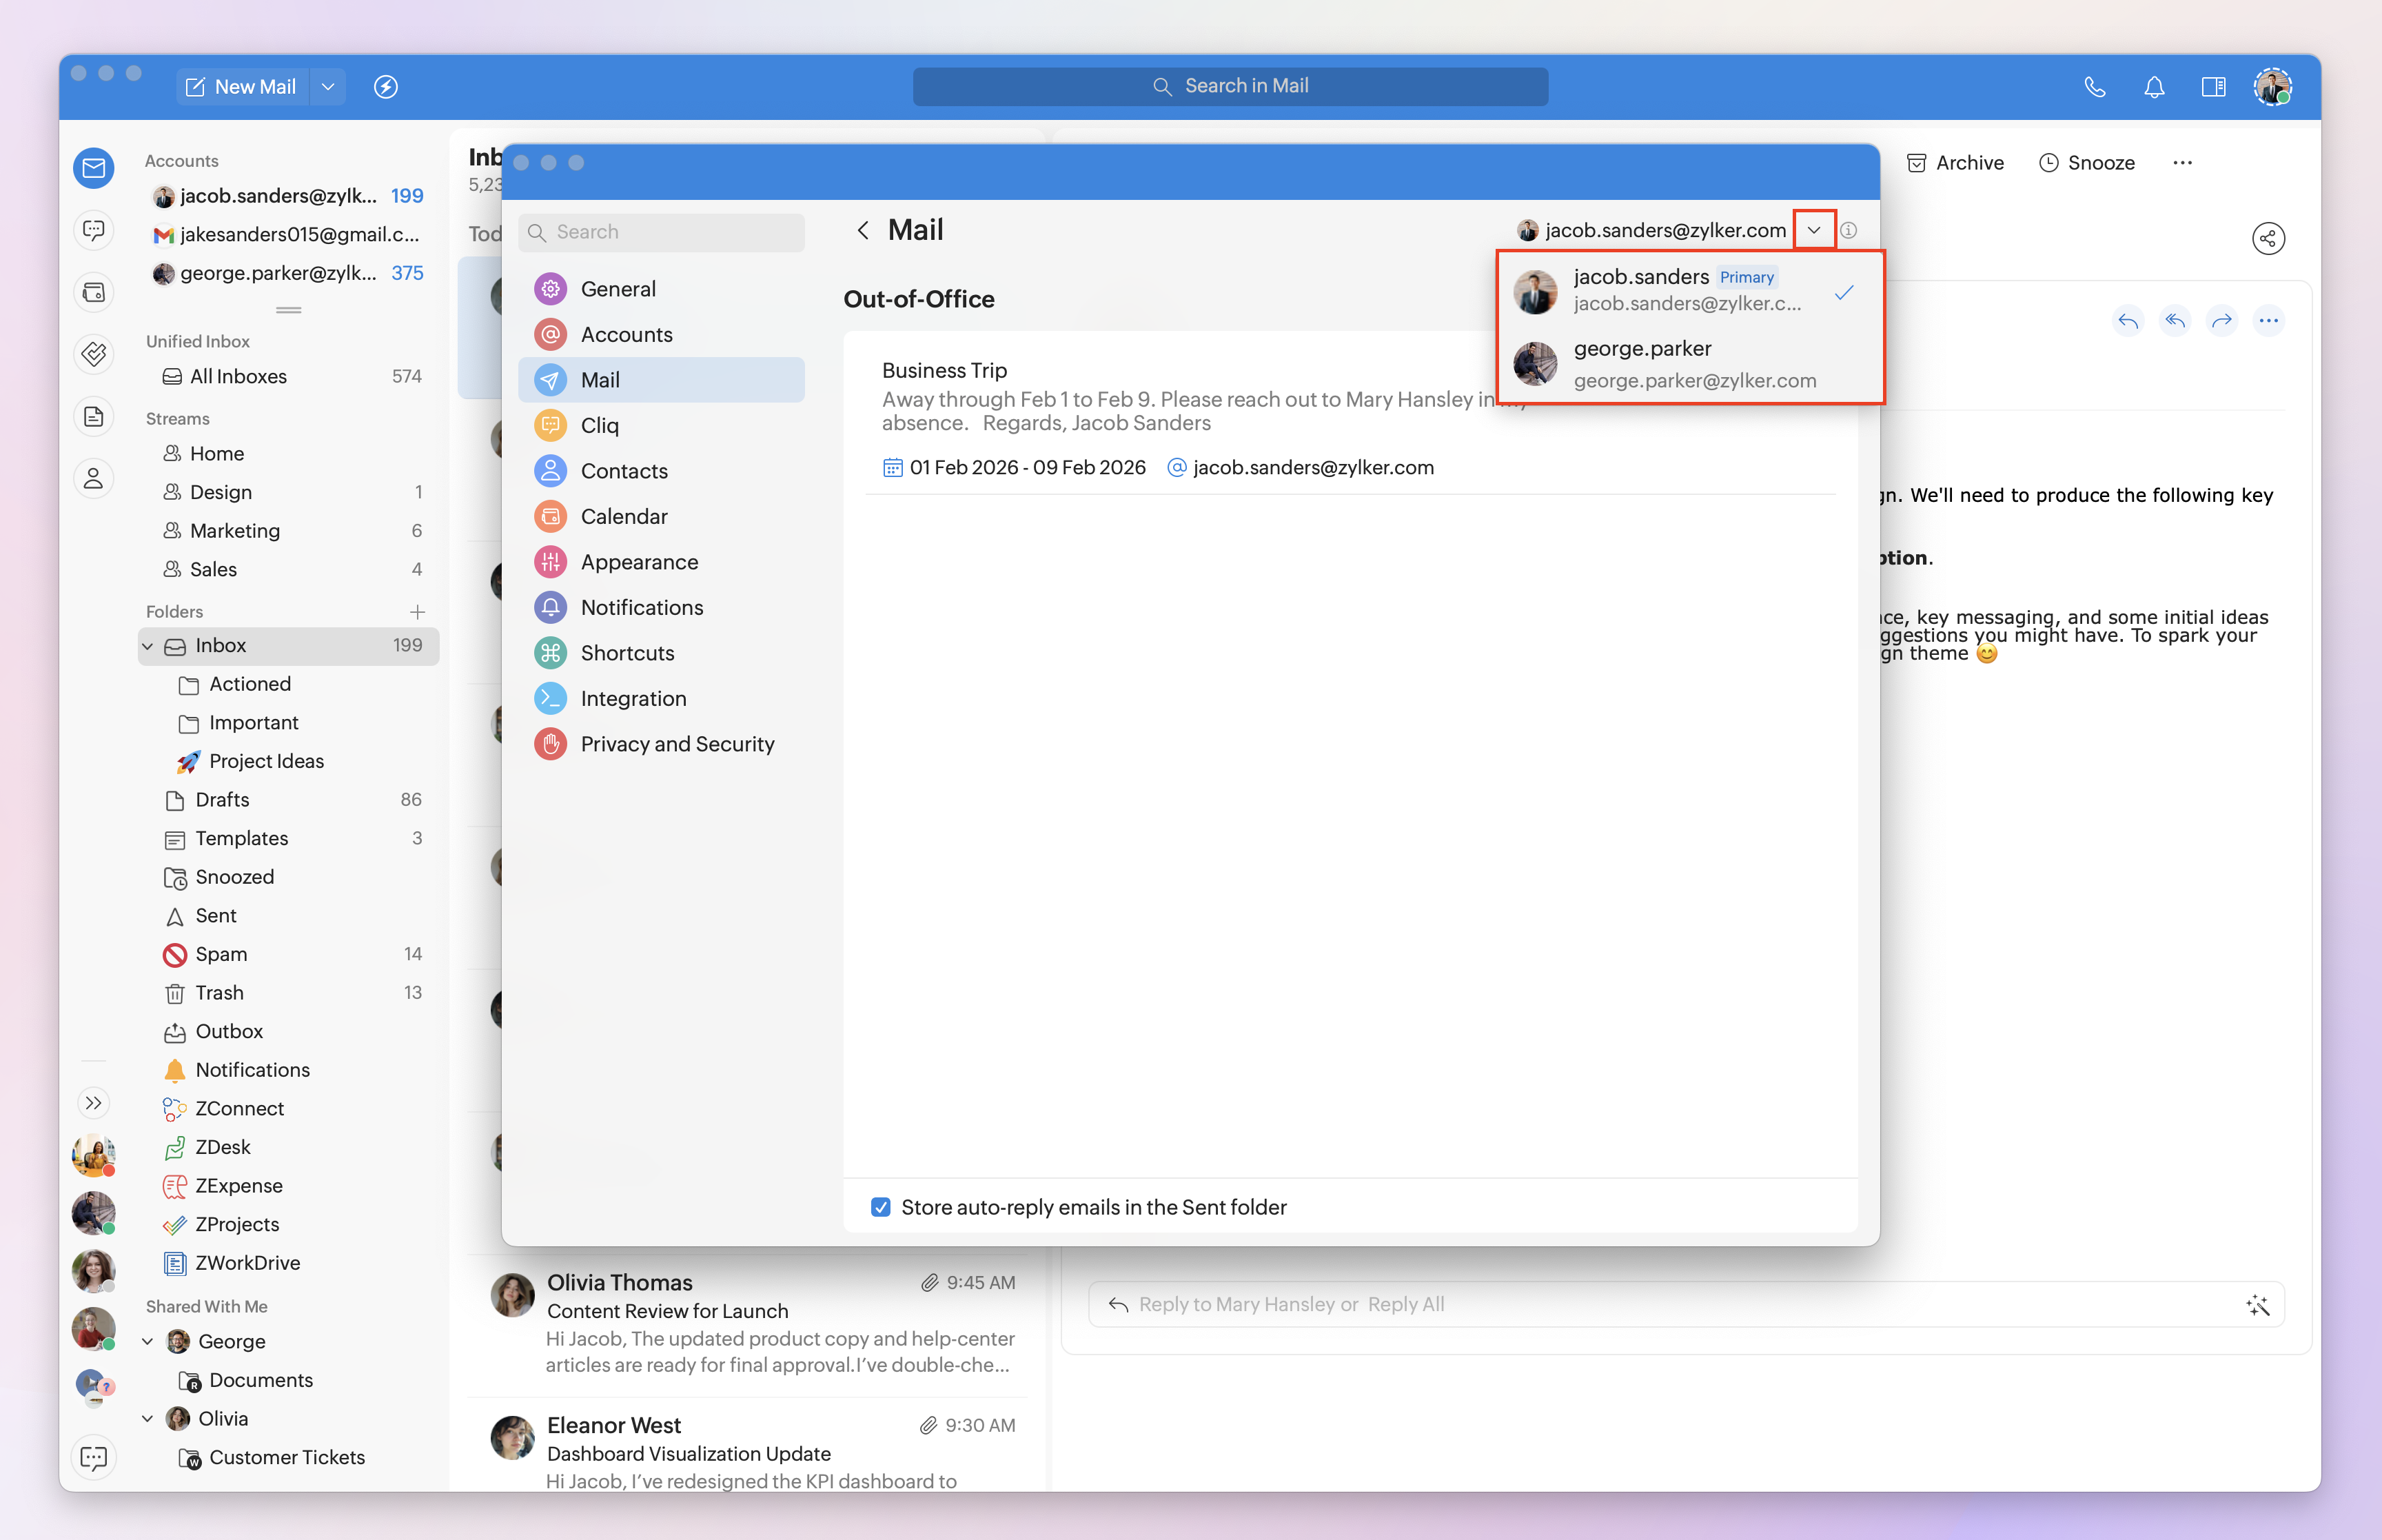Toggle the account selector chevron
This screenshot has width=2382, height=1540.
coord(1813,231)
